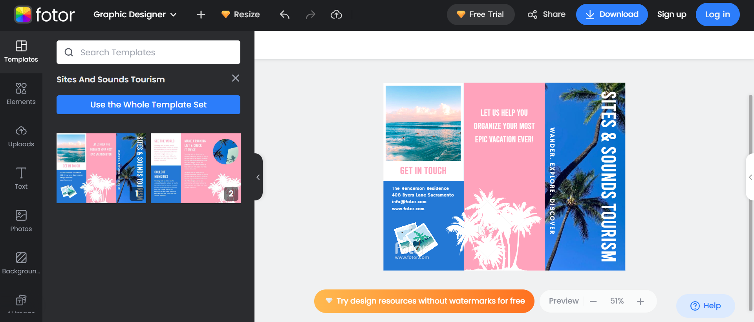Viewport: 754px width, 322px height.
Task: Select the info@fotor.com address line
Action: click(x=409, y=202)
